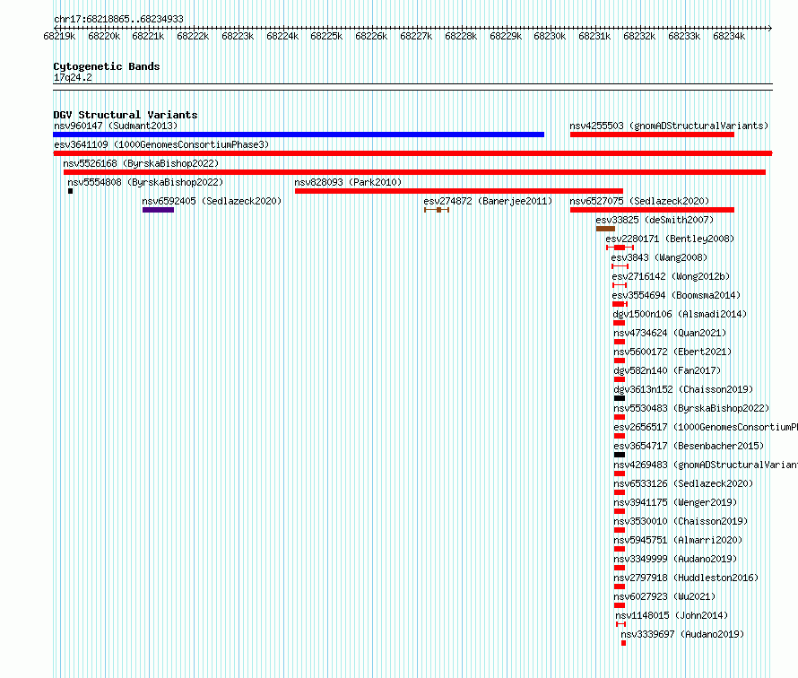Open nsv828093 (Park2010) label

[x=348, y=182]
